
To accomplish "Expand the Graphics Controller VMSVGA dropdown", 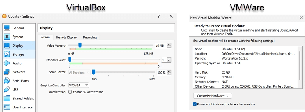I will point(79,85).
